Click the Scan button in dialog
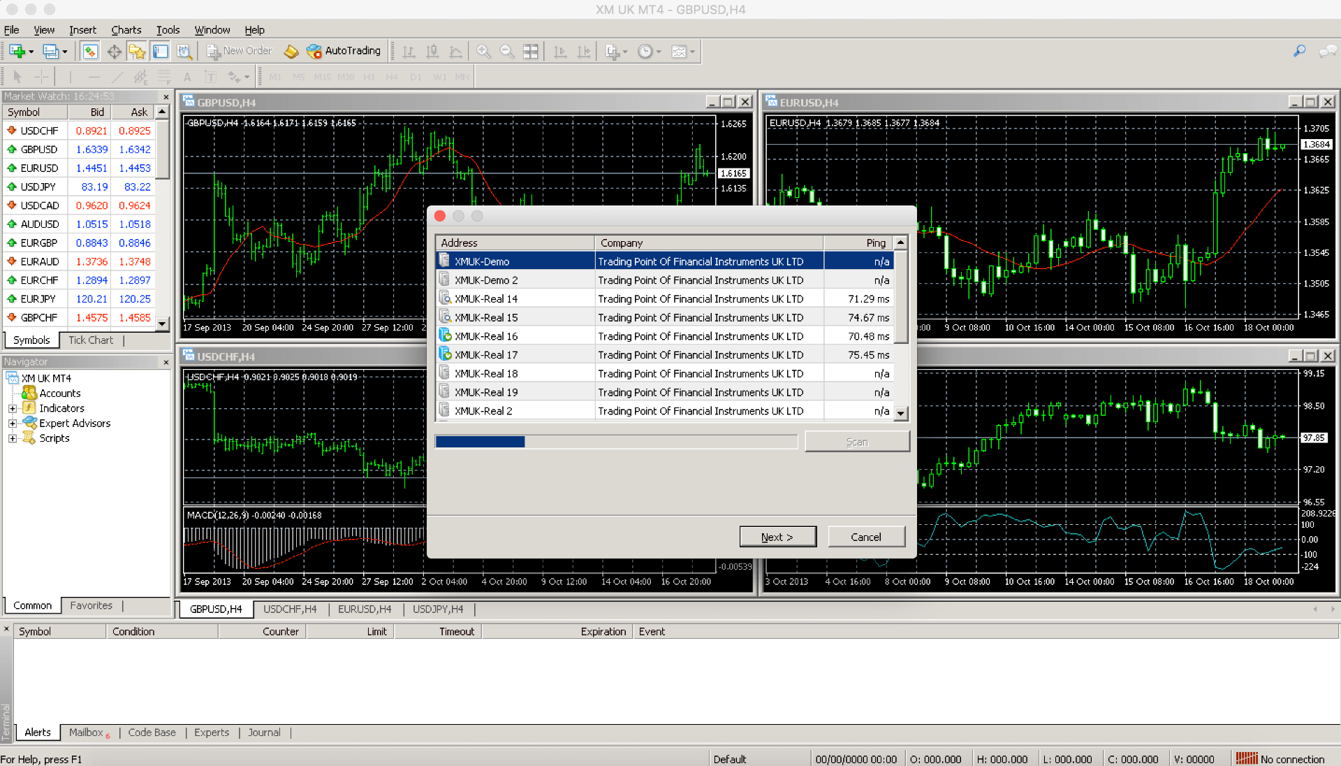 coord(857,442)
